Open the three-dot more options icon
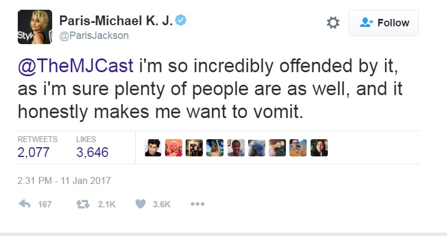 [x=197, y=205]
